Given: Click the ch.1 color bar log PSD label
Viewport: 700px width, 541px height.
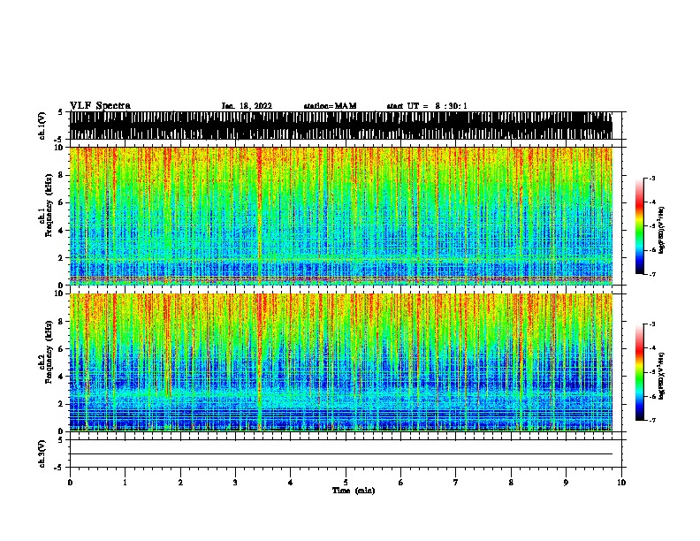Looking at the screenshot, I should pos(662,230).
